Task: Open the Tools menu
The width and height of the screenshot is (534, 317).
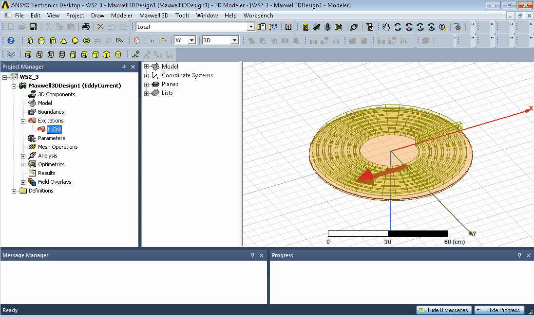Action: [x=182, y=15]
